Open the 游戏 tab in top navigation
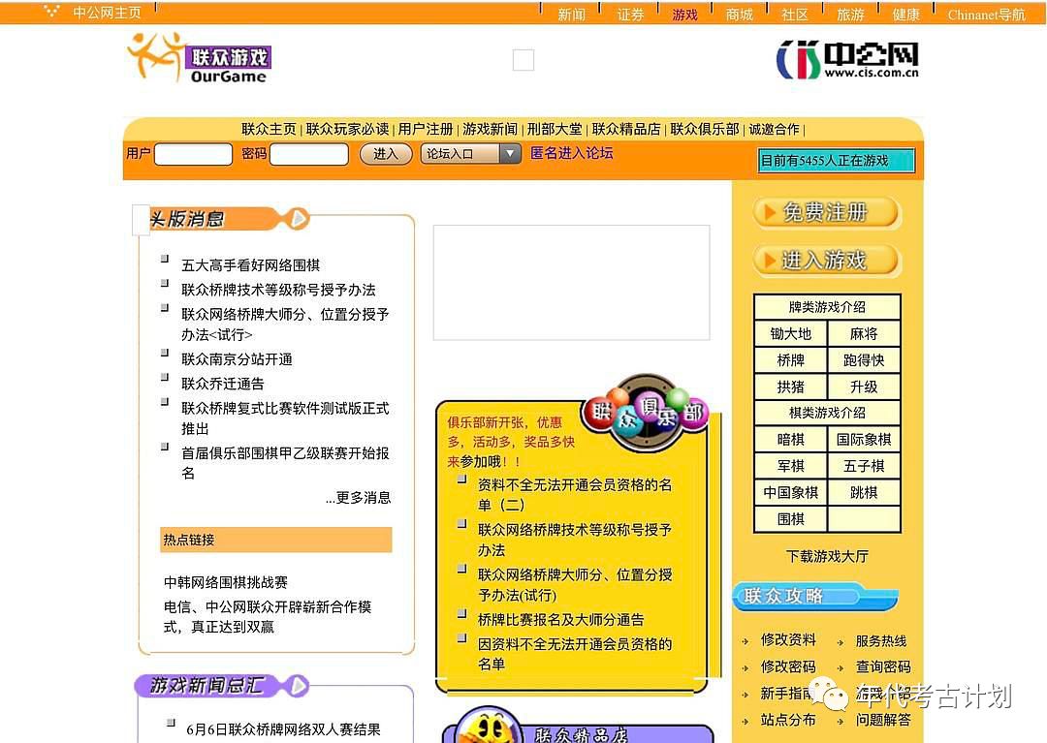Viewport: 1047px width, 743px height. pos(684,15)
